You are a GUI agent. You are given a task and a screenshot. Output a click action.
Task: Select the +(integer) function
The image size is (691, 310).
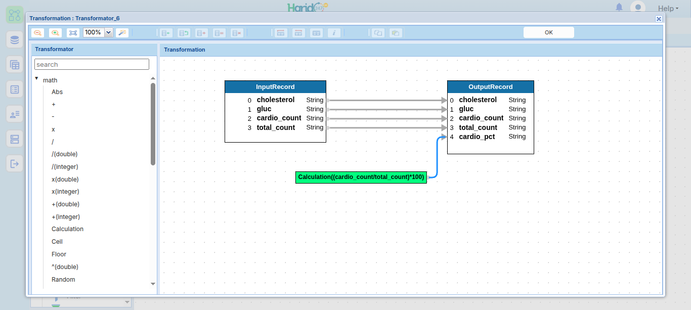(x=66, y=217)
